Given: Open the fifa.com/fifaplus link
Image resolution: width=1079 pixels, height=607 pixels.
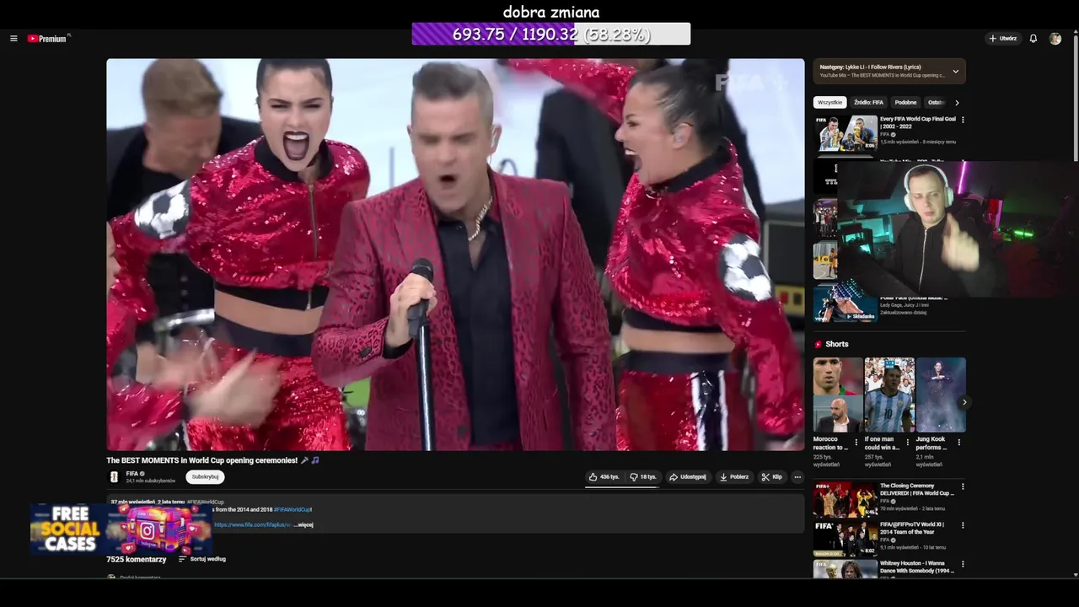Looking at the screenshot, I should click(251, 524).
